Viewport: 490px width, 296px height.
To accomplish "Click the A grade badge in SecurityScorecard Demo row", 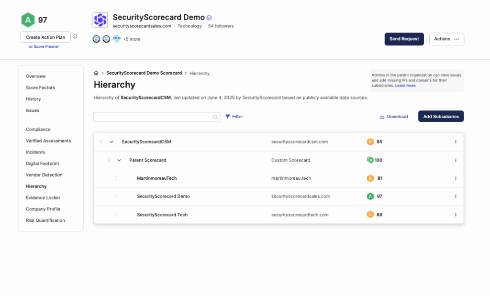I will tap(370, 197).
